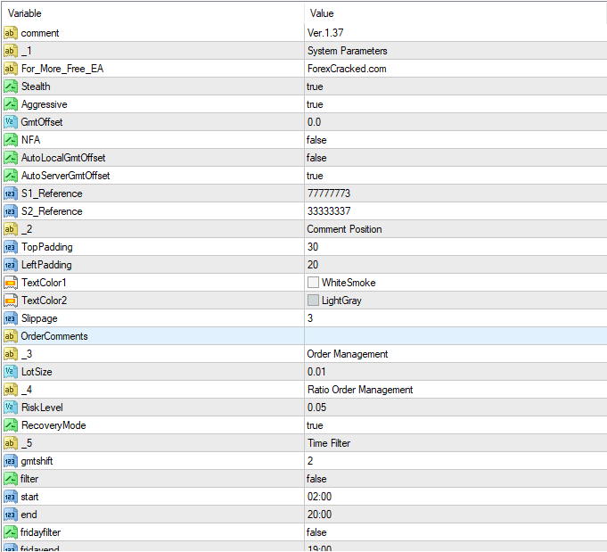Toggle the RecoveryMode true value

point(316,425)
